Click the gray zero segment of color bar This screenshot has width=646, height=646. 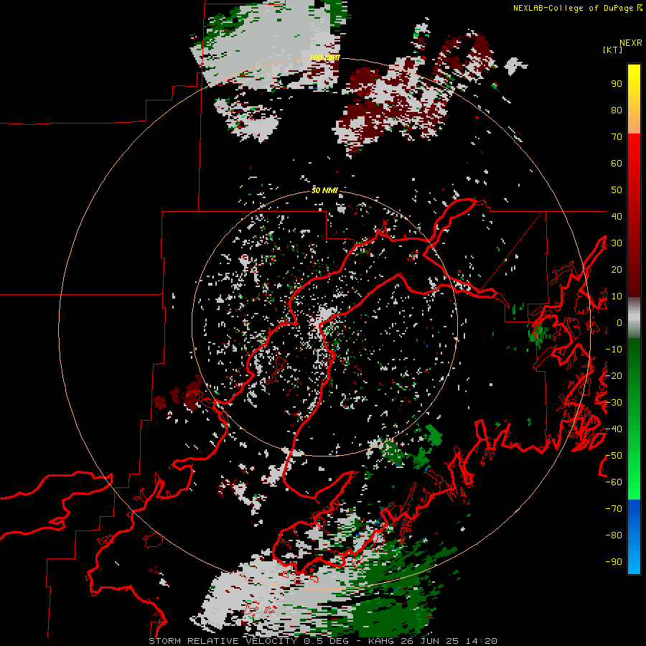coord(634,318)
